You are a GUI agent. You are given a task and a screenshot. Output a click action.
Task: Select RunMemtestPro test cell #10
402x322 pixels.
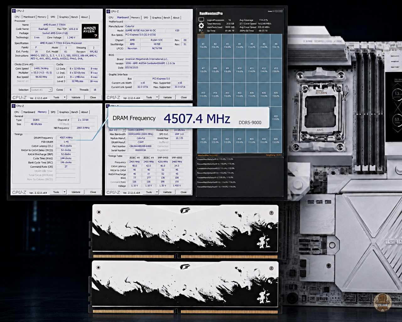239,70
